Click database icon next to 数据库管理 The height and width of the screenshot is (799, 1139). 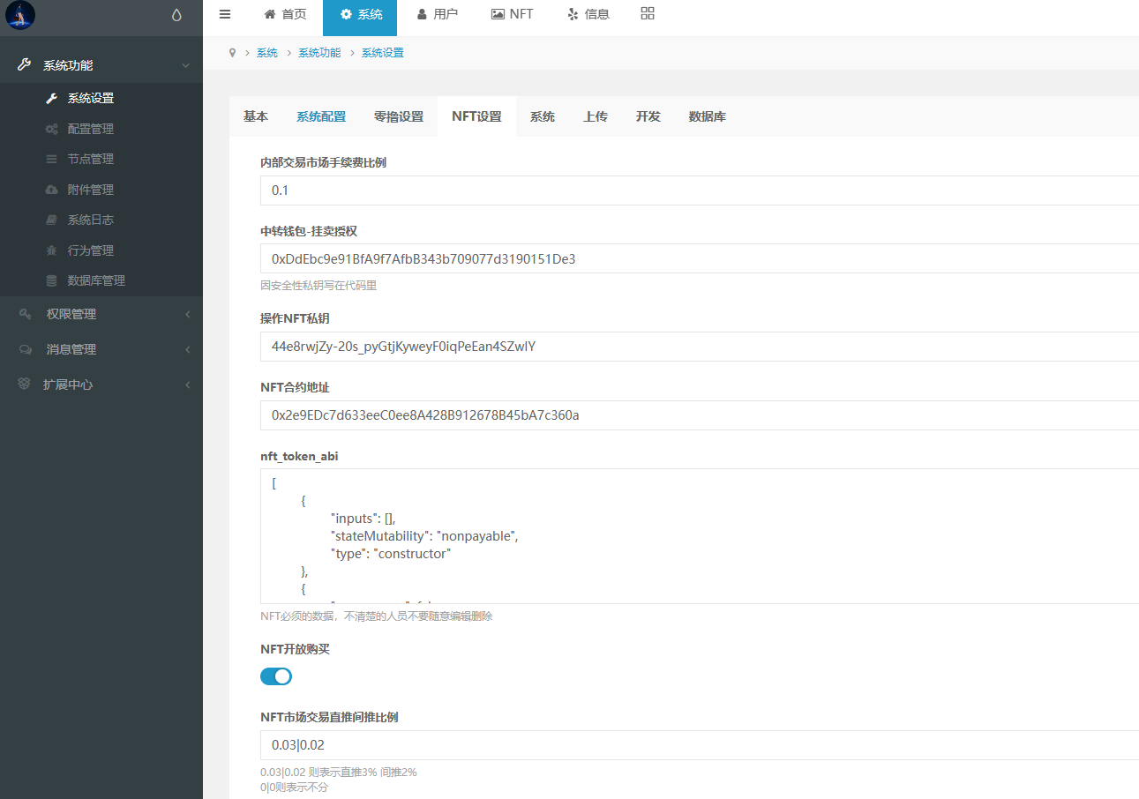coord(51,280)
